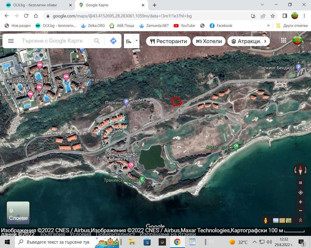The height and width of the screenshot is (248, 311).
Task: Go back in browser history
Action: [x=7, y=16]
